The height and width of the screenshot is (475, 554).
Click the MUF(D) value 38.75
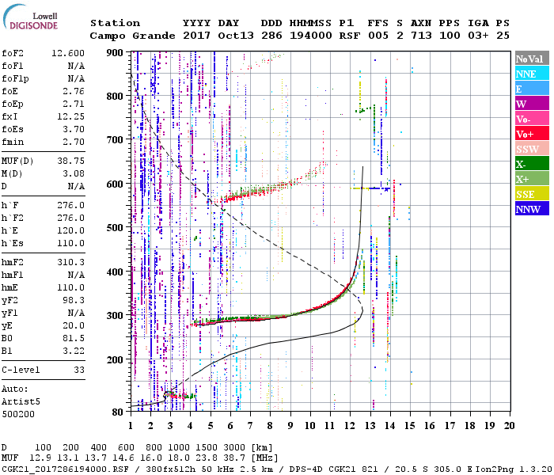(x=71, y=159)
